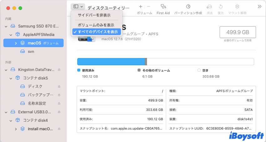Viewport: 266px width, 142px height.
Task: Click the APFSボリュームグループ type value
Action: point(234,91)
